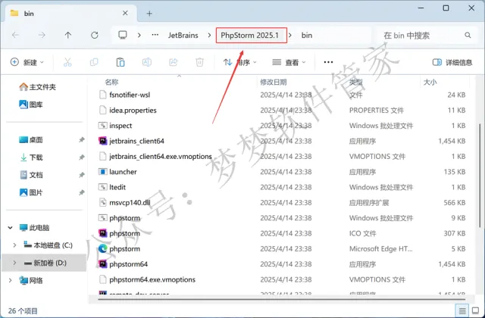The height and width of the screenshot is (318, 485).
Task: Unpin 桌面 using its pin icon
Action: pyautogui.click(x=82, y=140)
